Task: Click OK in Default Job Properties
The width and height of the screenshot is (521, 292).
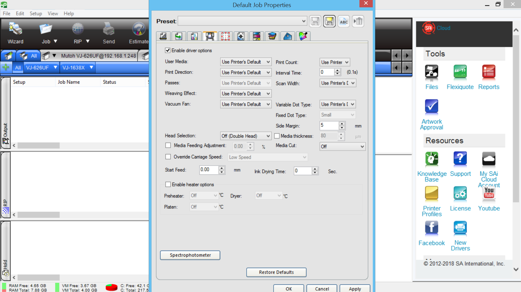Action: 289,288
